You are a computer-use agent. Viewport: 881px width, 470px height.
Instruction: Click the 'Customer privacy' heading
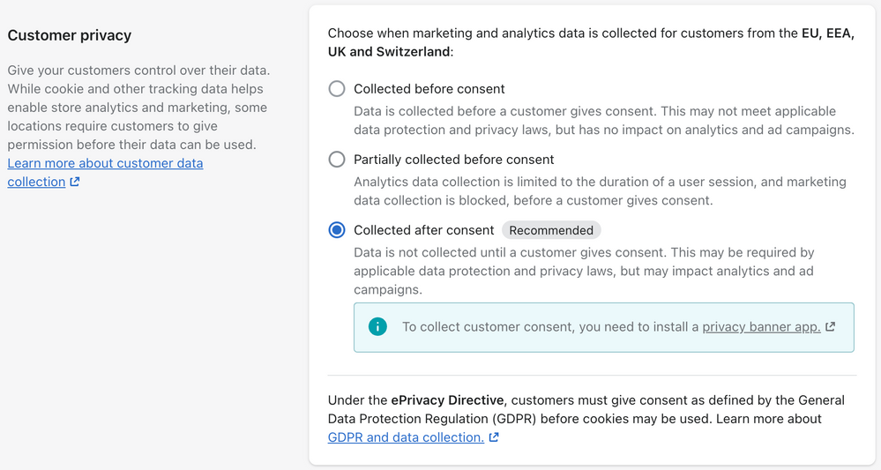tap(70, 35)
